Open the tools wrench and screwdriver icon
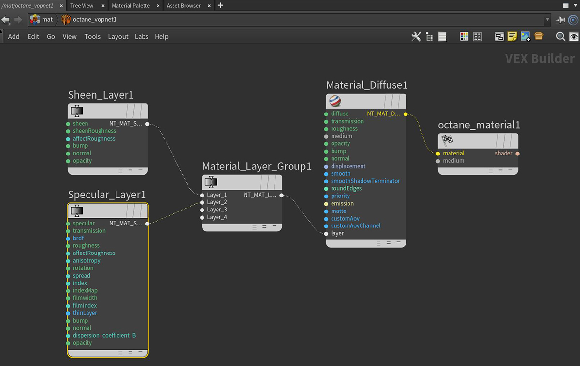Screen dimensions: 580x366 click(x=416, y=37)
